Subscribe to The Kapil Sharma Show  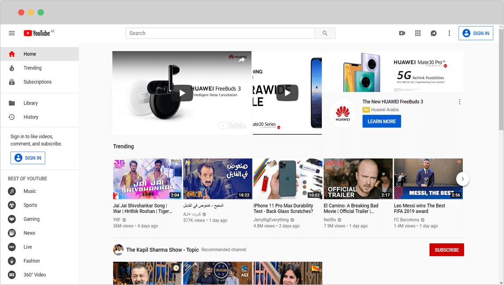point(446,250)
